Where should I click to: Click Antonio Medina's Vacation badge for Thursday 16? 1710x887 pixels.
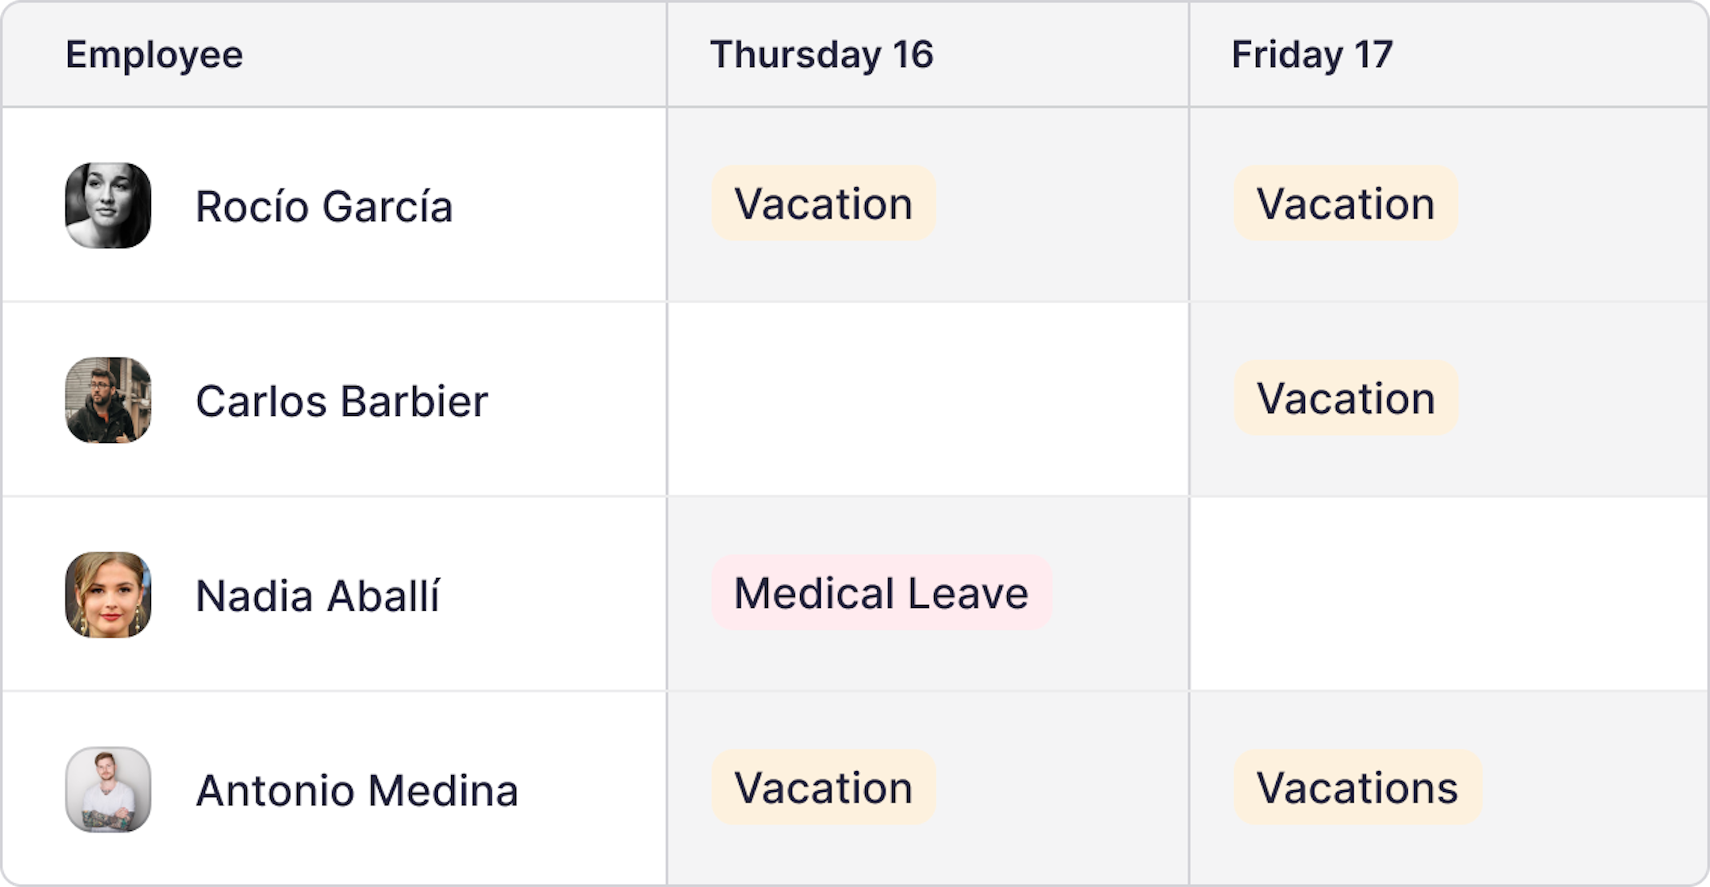click(824, 787)
